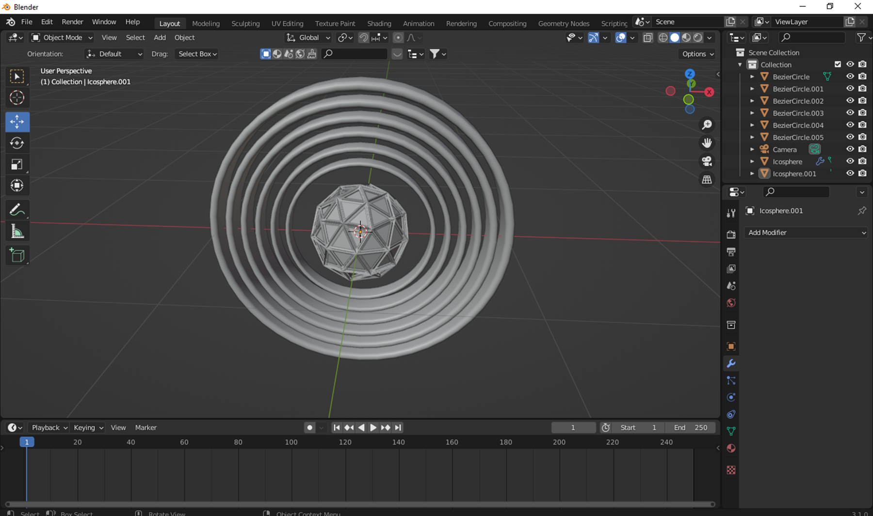Open the Object Constraints properties tab
873x516 pixels.
pos(731,414)
